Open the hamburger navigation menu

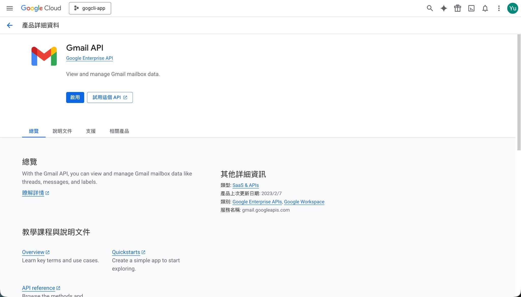[10, 8]
